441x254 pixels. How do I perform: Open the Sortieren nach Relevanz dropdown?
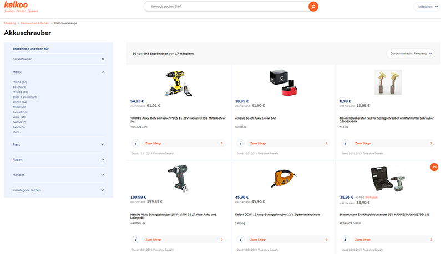pyautogui.click(x=410, y=53)
